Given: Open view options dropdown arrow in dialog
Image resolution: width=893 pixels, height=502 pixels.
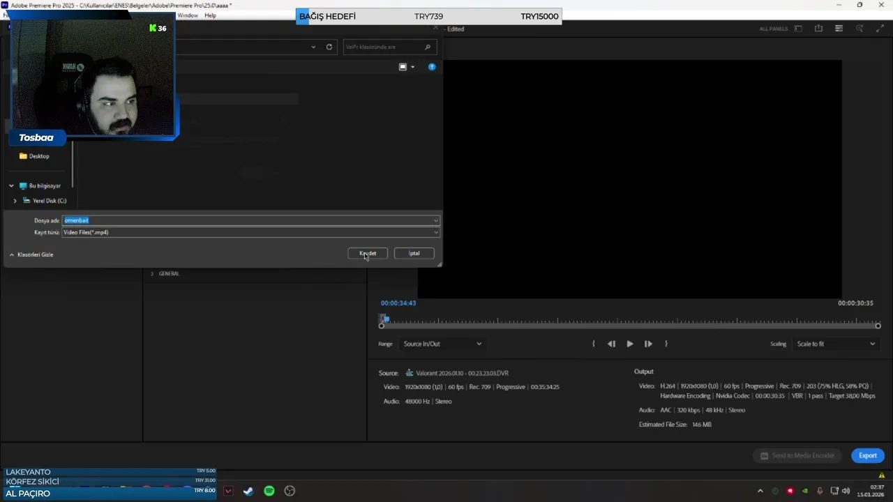Looking at the screenshot, I should point(412,67).
